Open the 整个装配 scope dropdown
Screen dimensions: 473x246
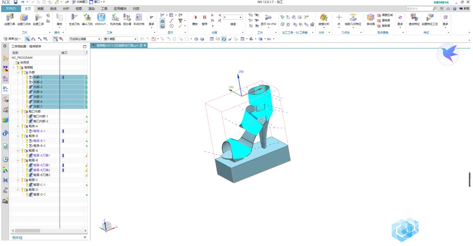click(x=120, y=39)
